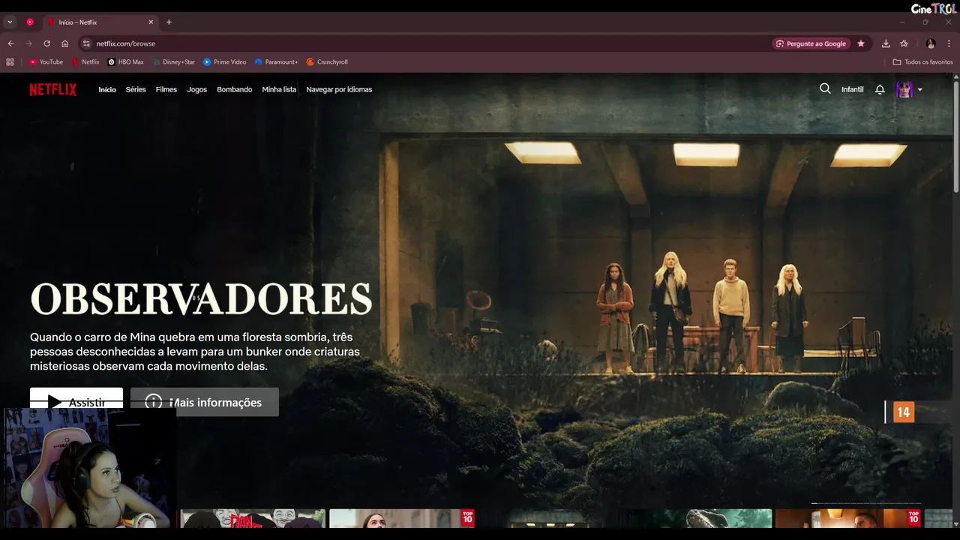Click the Netflix logo
960x540 pixels.
coord(53,89)
